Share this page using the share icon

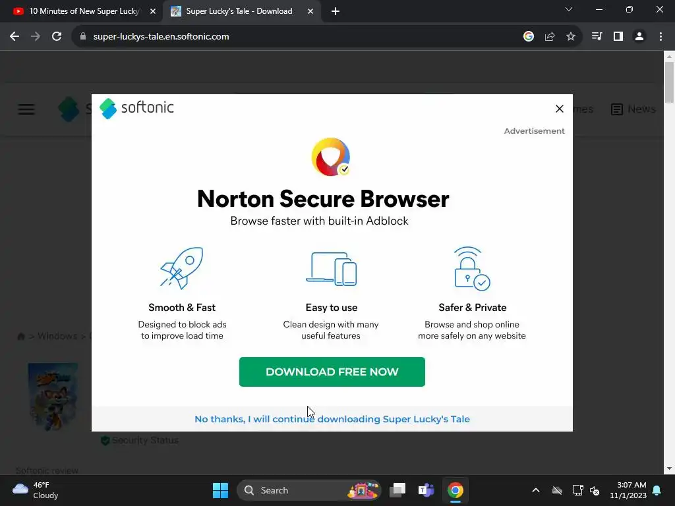pyautogui.click(x=550, y=37)
